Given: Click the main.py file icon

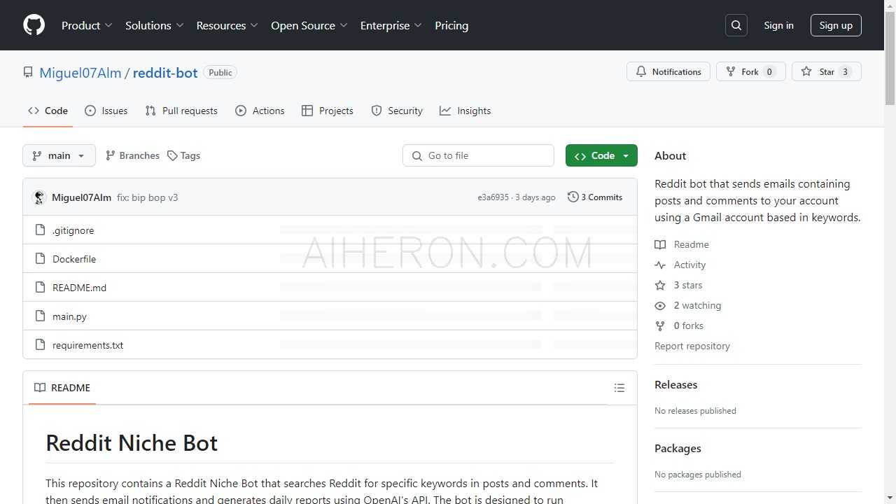Looking at the screenshot, I should [40, 316].
